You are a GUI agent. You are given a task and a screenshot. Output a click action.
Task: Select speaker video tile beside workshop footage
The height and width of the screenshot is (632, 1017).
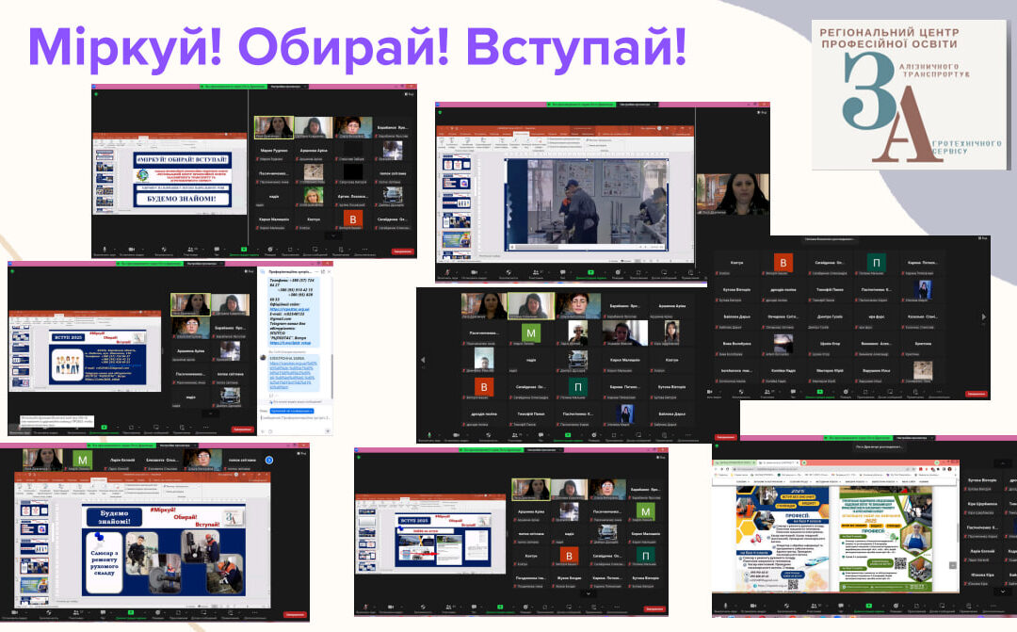(x=733, y=194)
